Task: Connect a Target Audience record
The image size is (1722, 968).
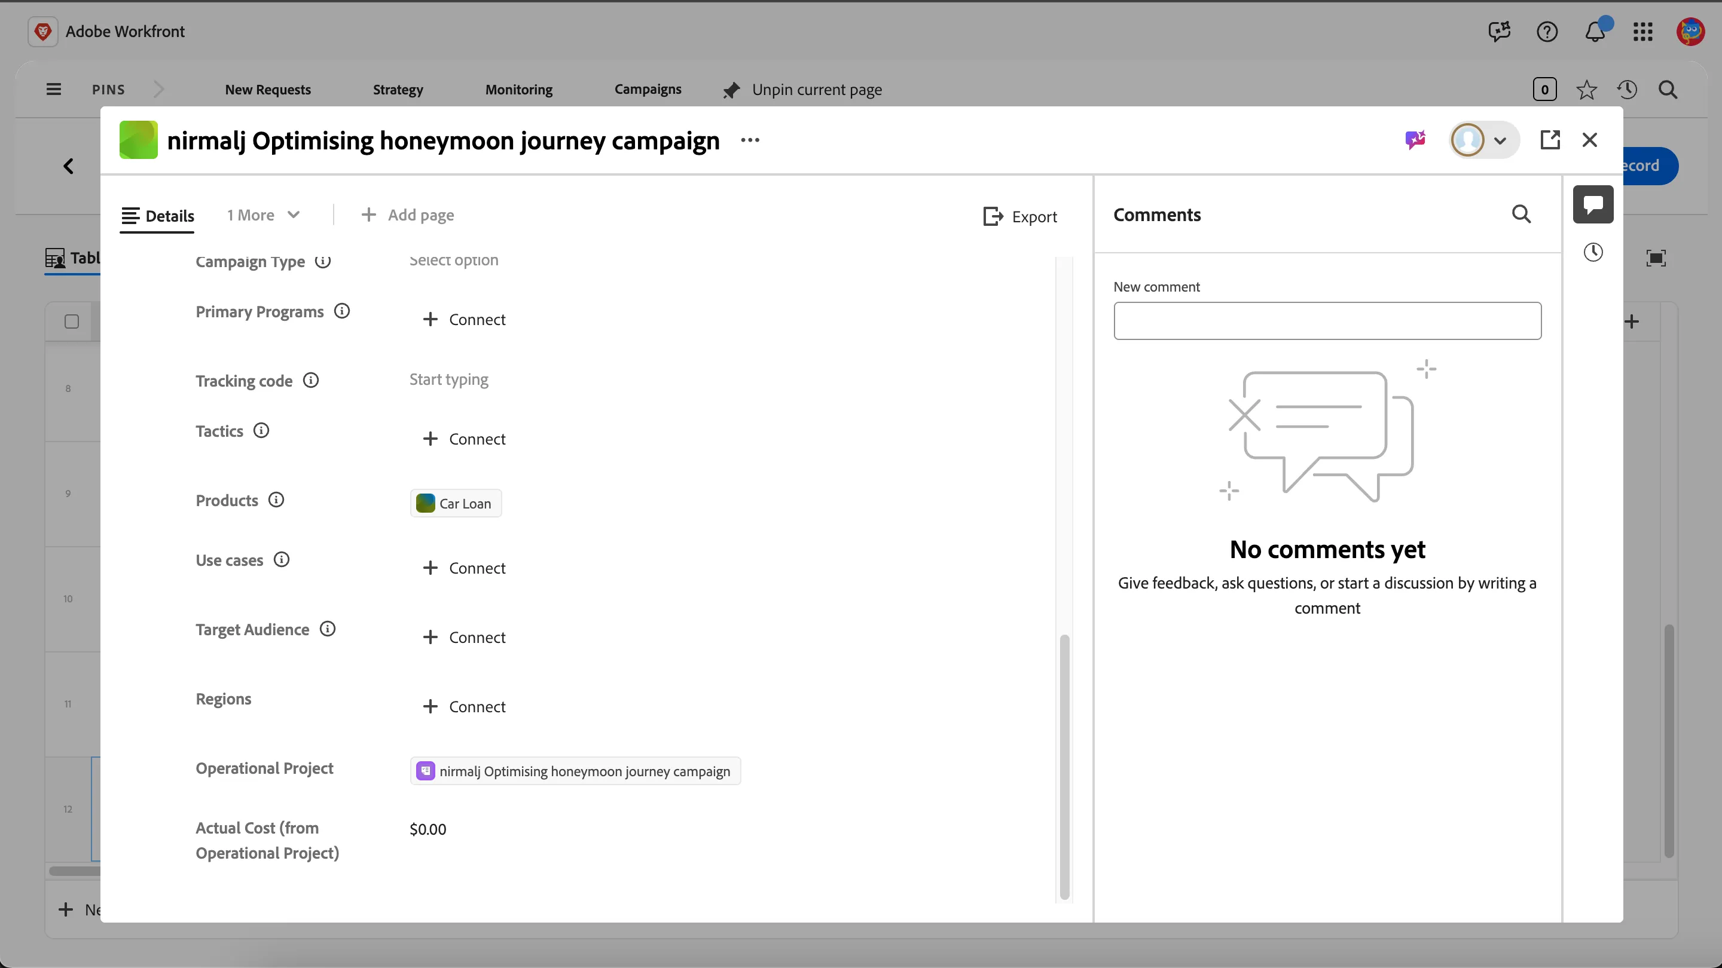Action: (x=464, y=638)
